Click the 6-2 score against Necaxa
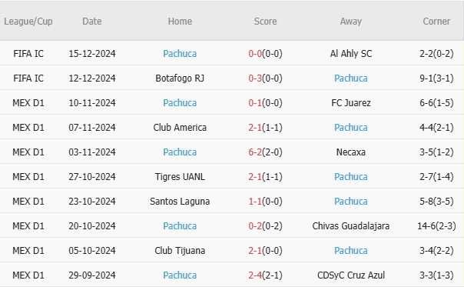This screenshot has width=464, height=287. [255, 152]
